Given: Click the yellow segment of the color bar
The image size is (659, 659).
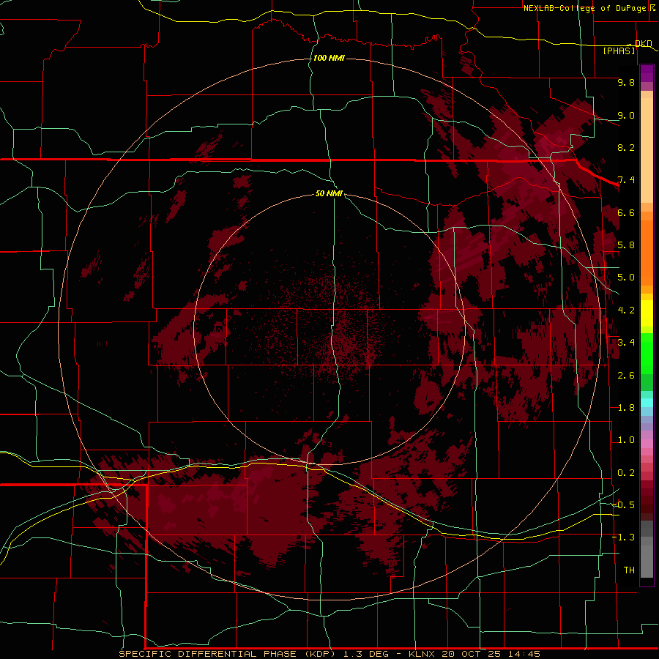Looking at the screenshot, I should click(x=647, y=313).
